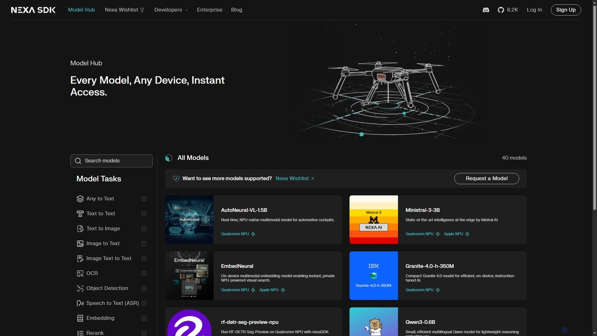The height and width of the screenshot is (336, 597).
Task: Click the '40 models' count text
Action: 514,158
